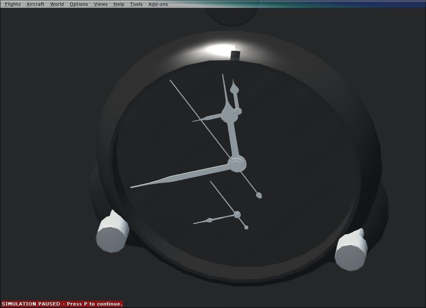Click the Simulation Paused status message
Viewport: 426px width, 308px height.
point(62,304)
